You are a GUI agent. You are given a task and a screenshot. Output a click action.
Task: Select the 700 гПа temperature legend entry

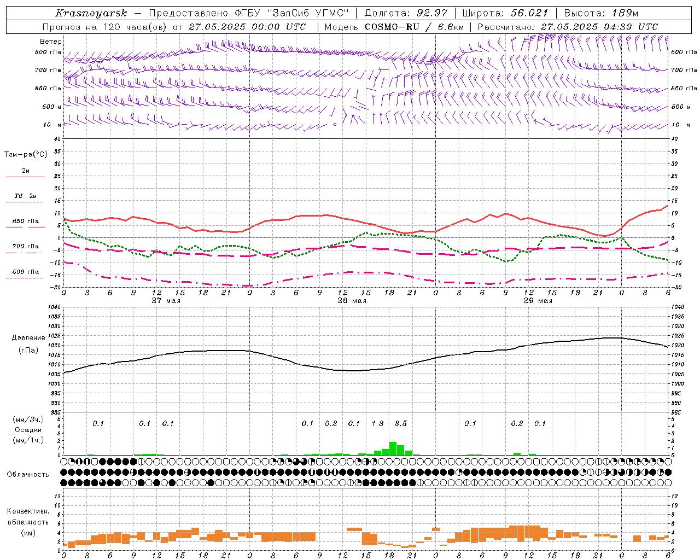coord(25,247)
